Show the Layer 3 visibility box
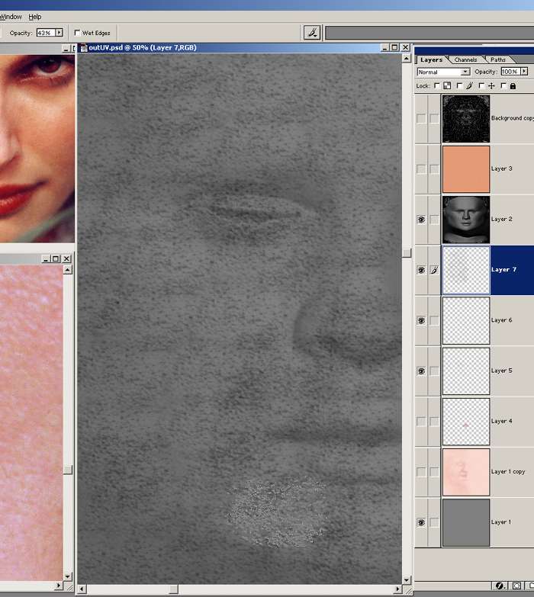 tap(421, 169)
